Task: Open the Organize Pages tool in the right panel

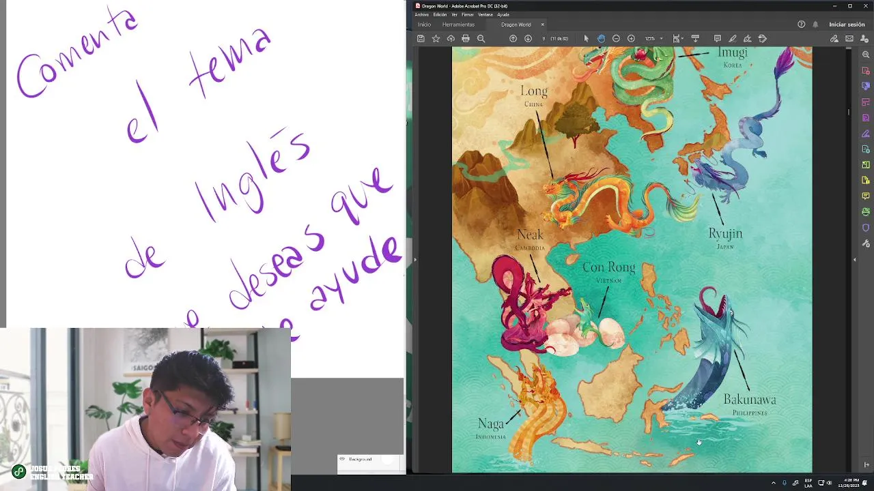Action: (x=866, y=102)
